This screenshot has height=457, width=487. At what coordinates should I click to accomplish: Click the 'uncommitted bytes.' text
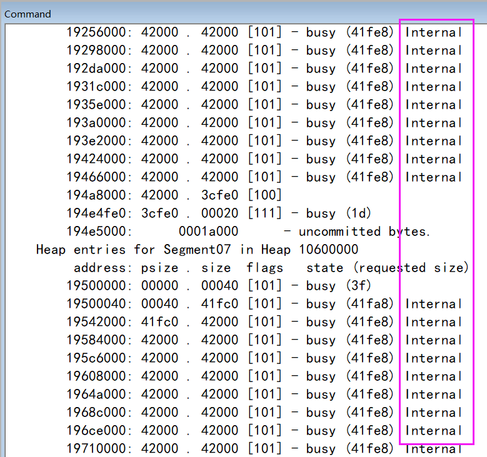coord(364,232)
